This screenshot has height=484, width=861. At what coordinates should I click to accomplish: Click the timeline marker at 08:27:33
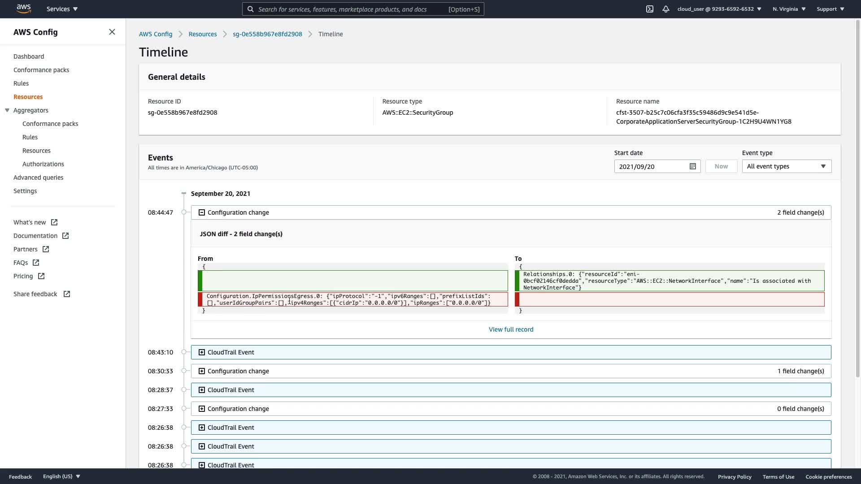coord(184,409)
